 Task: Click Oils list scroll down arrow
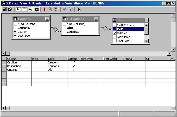(x=146, y=41)
